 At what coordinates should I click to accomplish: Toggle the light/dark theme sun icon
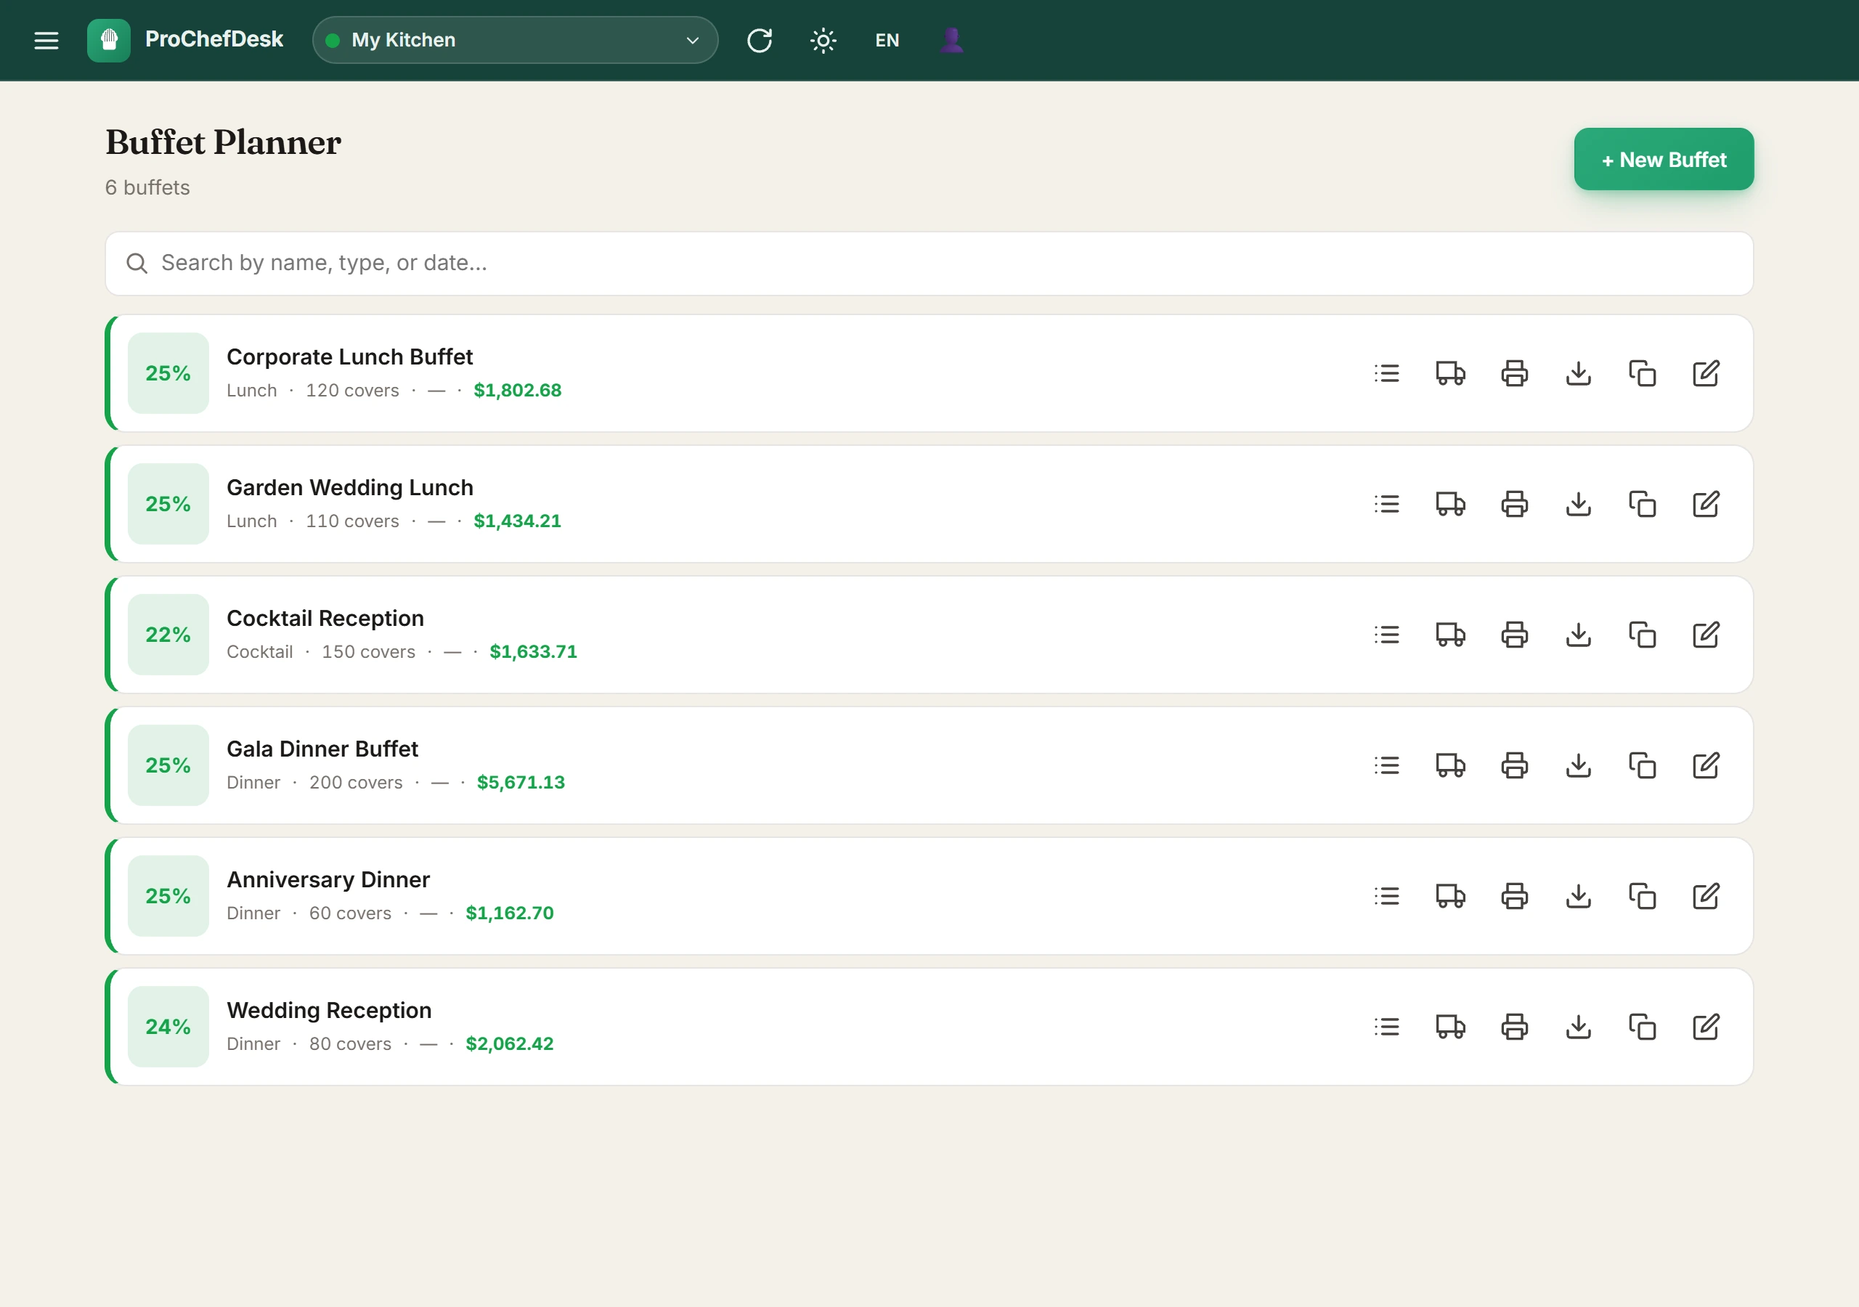point(823,40)
